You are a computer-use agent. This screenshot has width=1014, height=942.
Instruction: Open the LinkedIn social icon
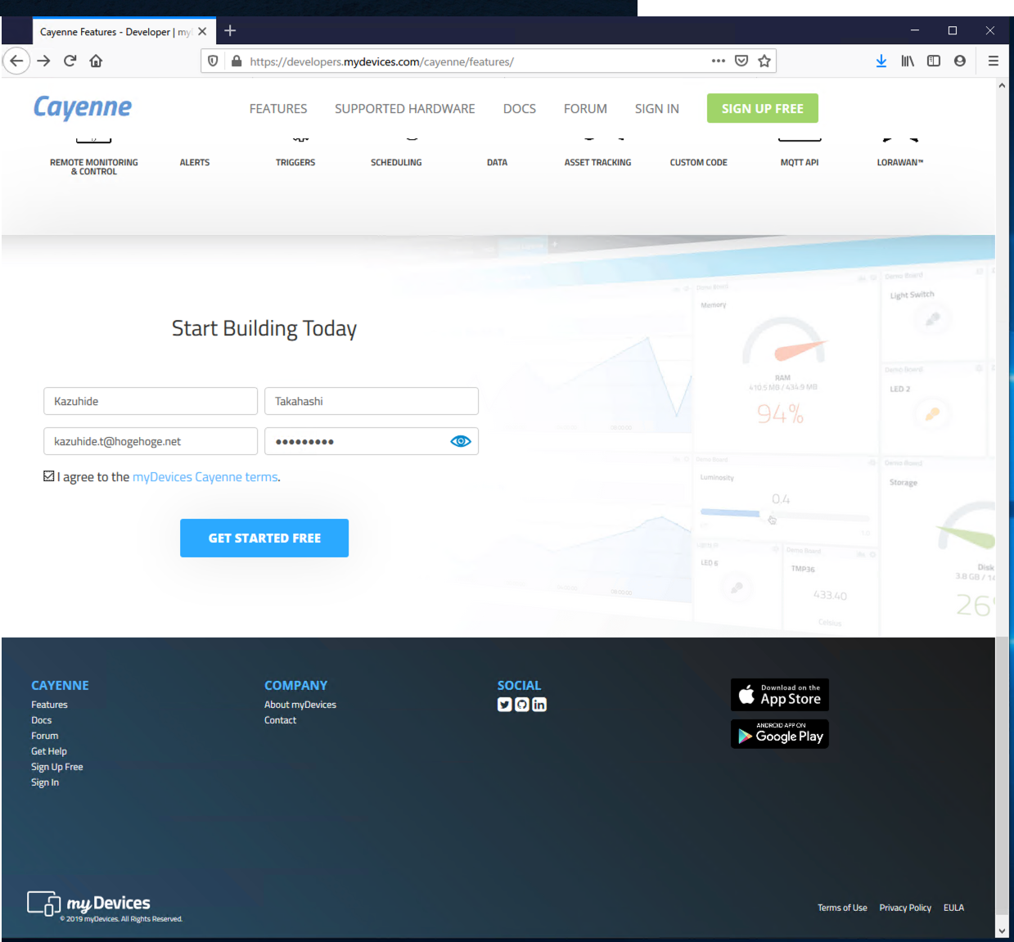[x=539, y=705]
